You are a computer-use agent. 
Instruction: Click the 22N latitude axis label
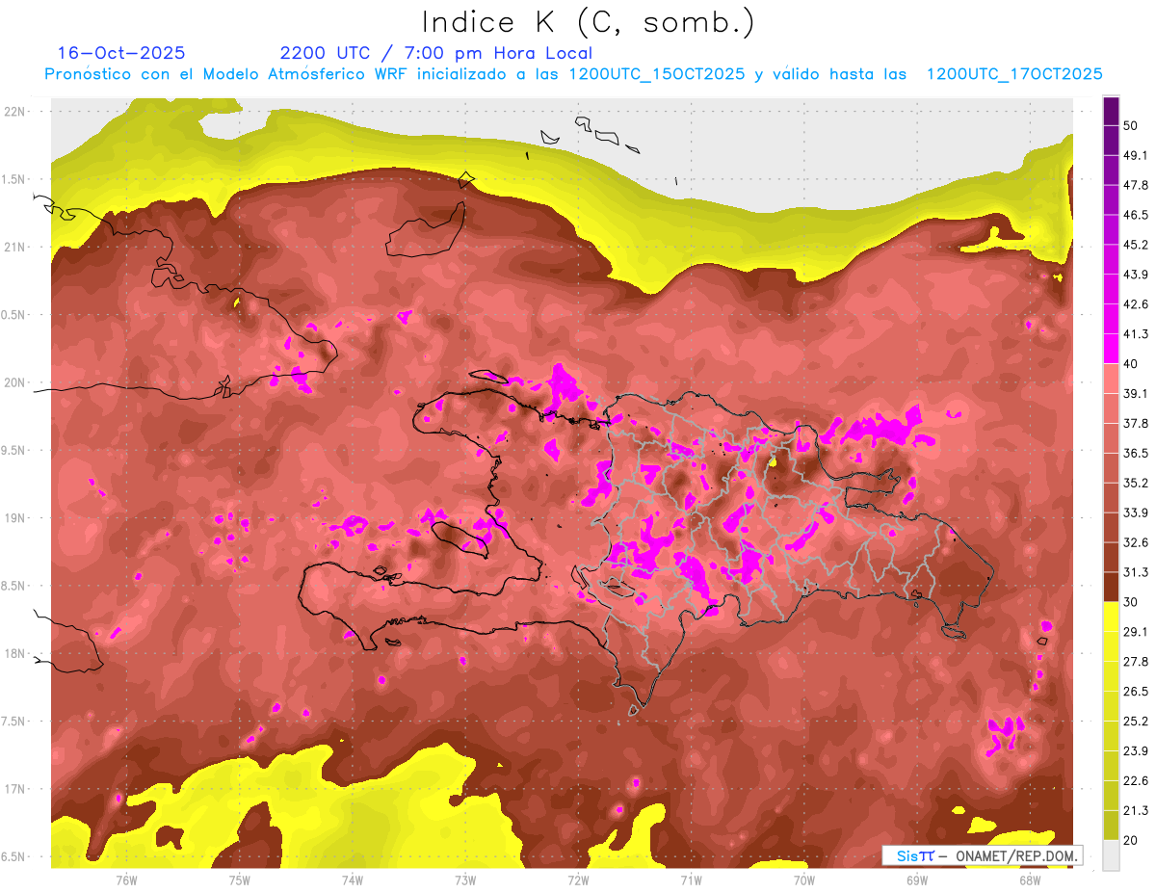coord(14,111)
